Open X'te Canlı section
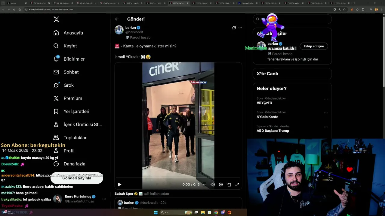 292,73
